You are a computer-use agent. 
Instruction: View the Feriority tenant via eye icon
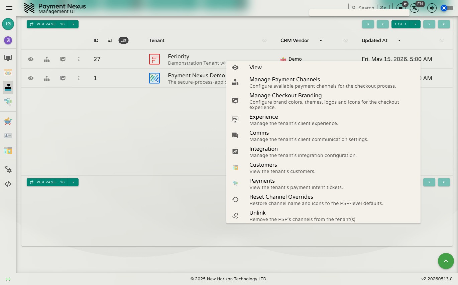point(31,59)
